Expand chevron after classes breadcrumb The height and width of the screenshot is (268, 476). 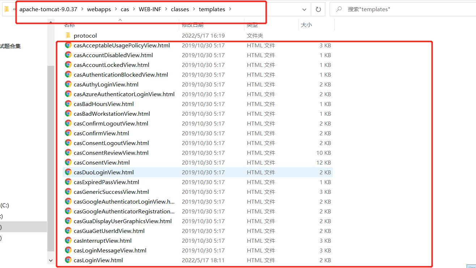194,9
